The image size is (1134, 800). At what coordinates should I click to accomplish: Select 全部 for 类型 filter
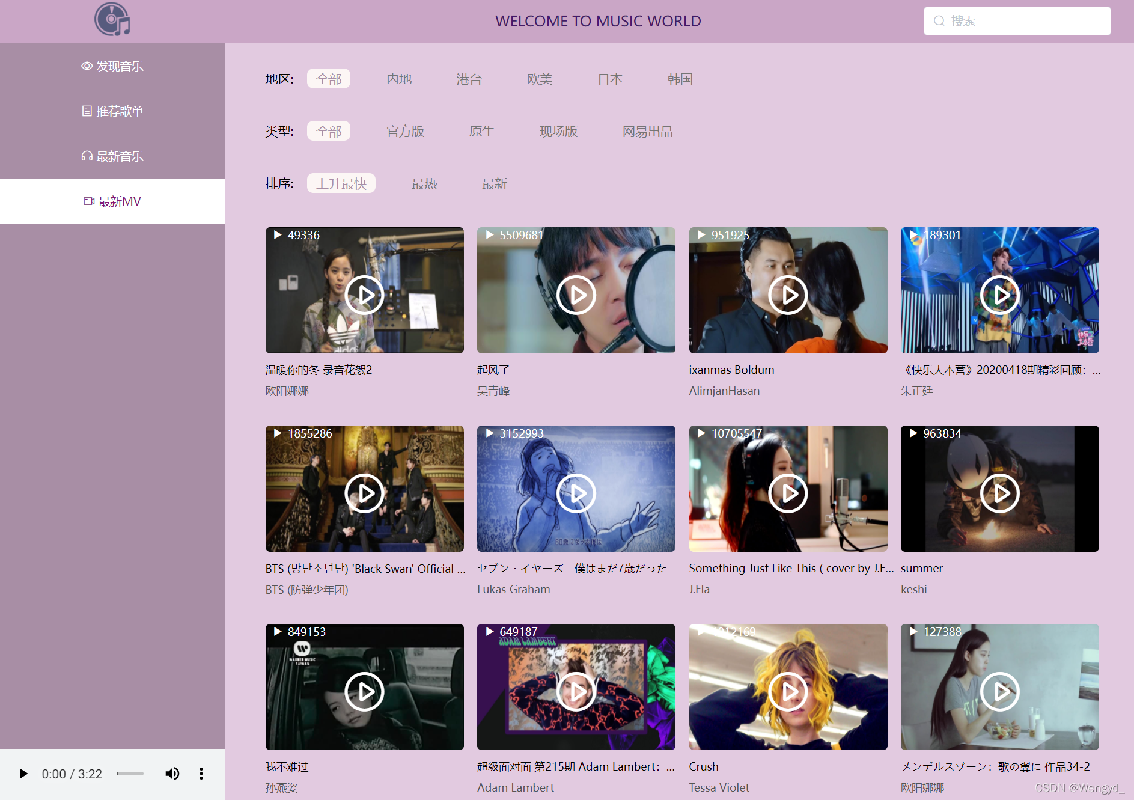329,131
